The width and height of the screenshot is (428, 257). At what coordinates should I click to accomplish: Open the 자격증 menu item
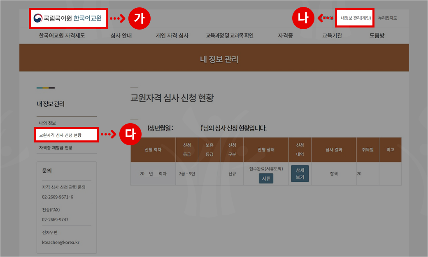[x=285, y=36]
